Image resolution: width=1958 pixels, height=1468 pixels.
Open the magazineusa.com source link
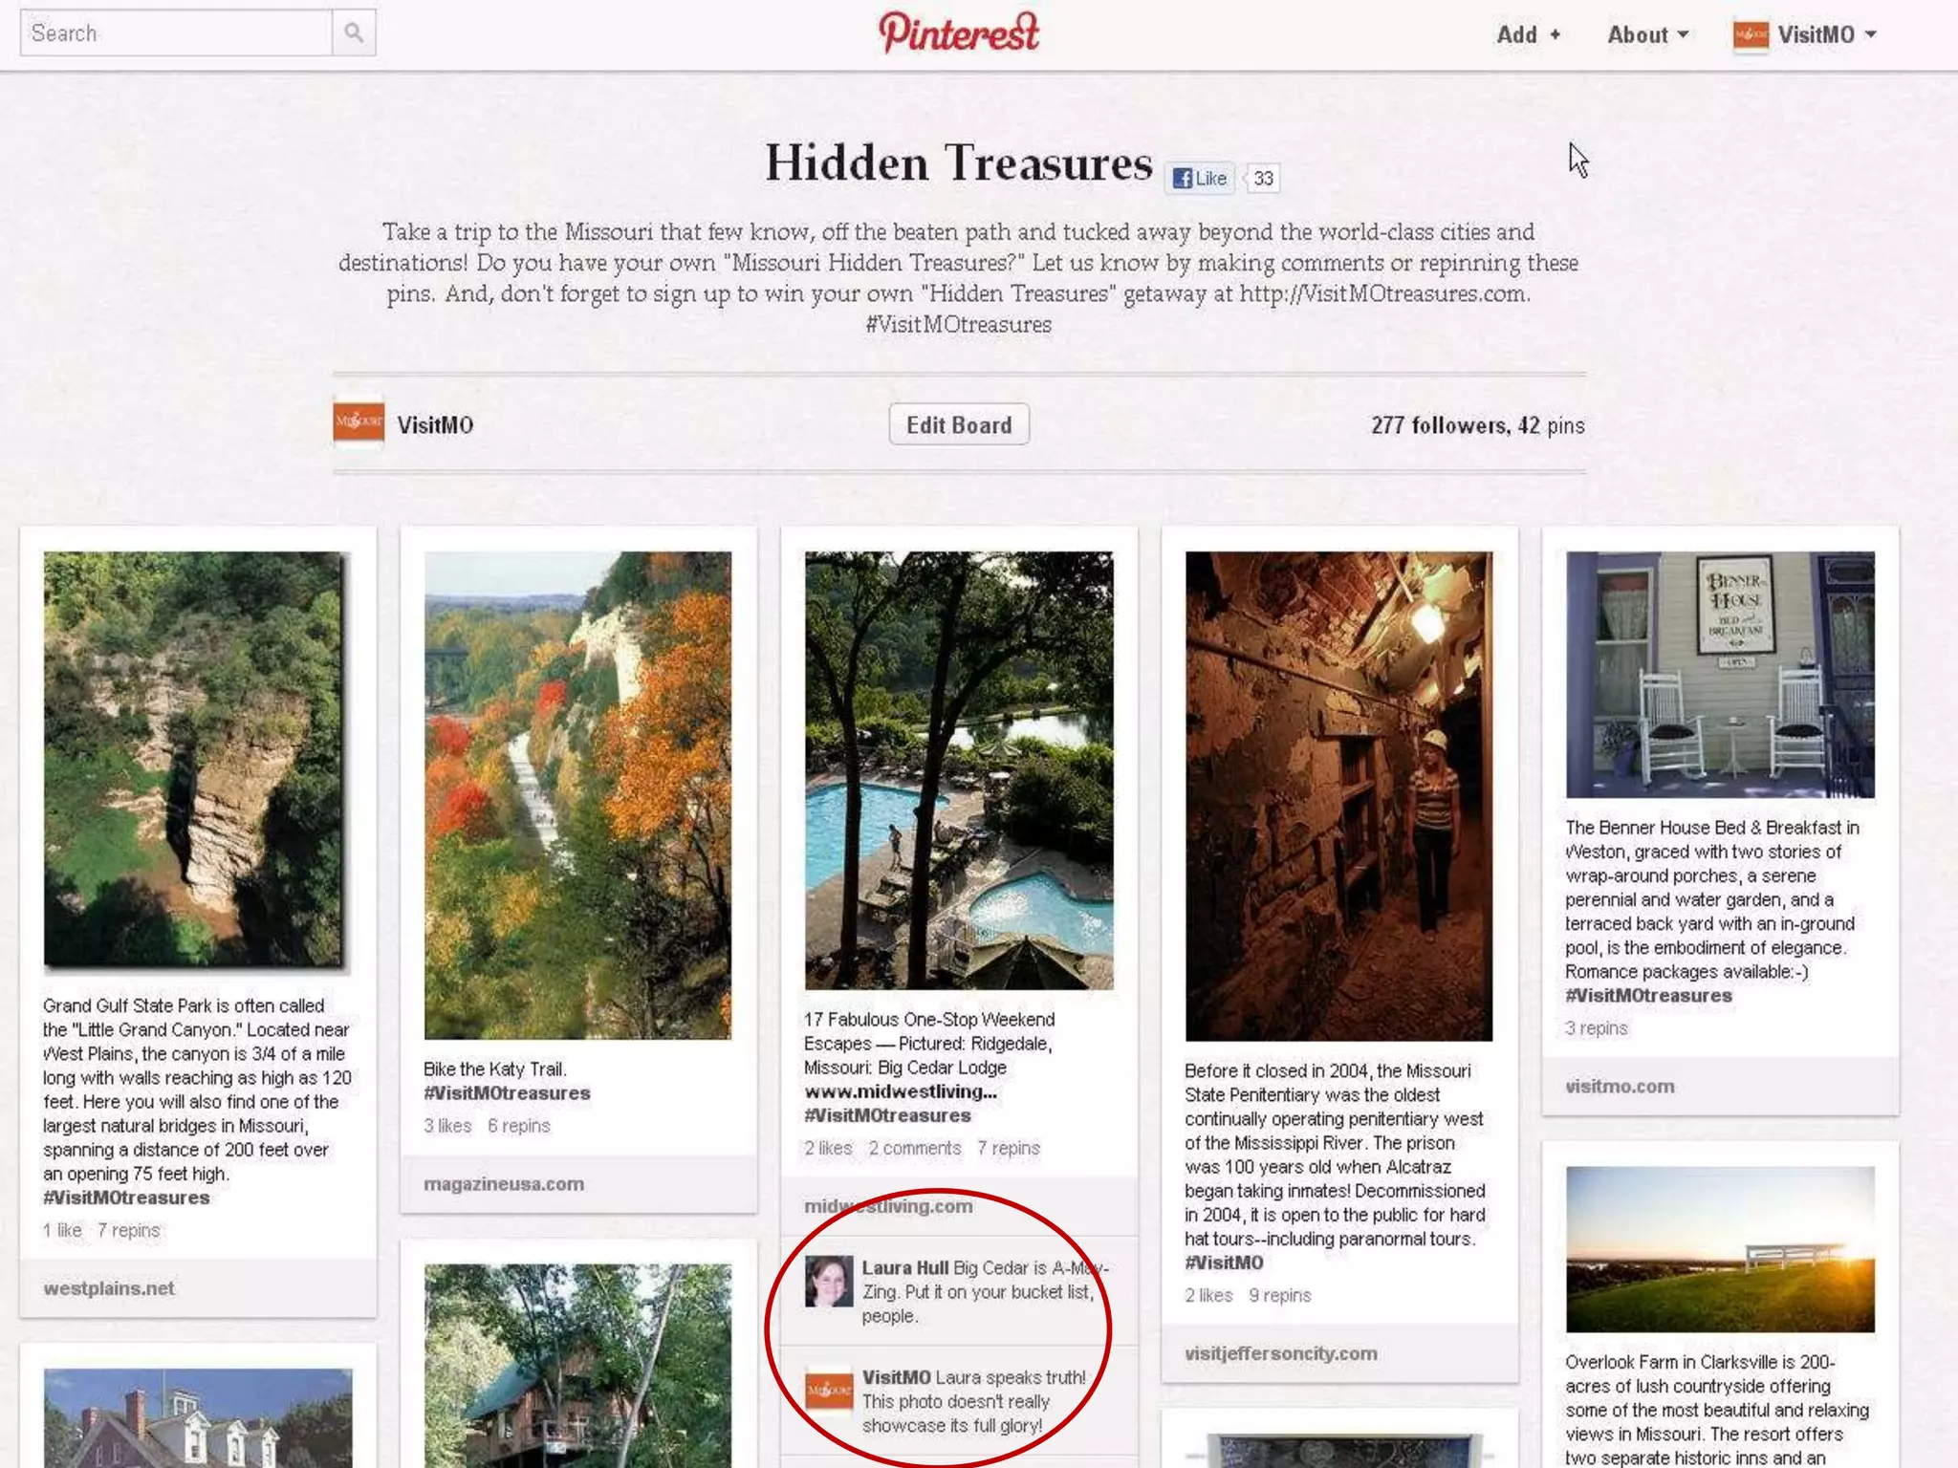(x=504, y=1183)
